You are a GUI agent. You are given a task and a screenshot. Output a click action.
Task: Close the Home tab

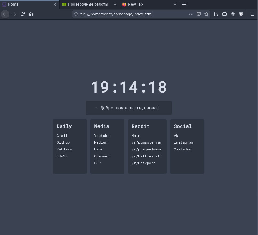tap(55, 5)
